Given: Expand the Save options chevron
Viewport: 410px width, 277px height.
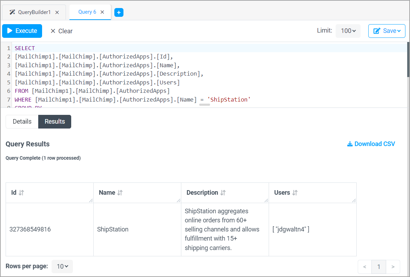Looking at the screenshot, I should [x=399, y=31].
